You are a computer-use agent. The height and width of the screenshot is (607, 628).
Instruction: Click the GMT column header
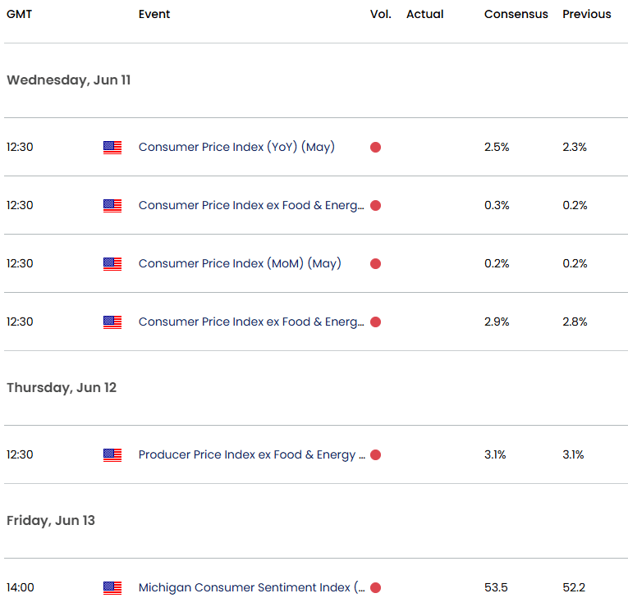click(20, 15)
